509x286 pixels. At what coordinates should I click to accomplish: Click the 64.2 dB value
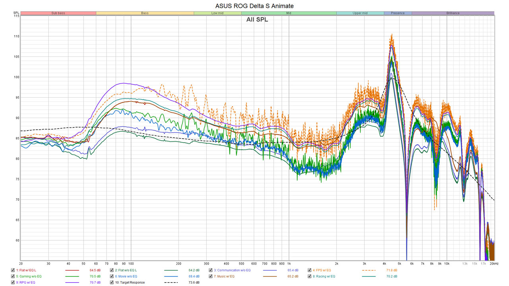pos(194,270)
